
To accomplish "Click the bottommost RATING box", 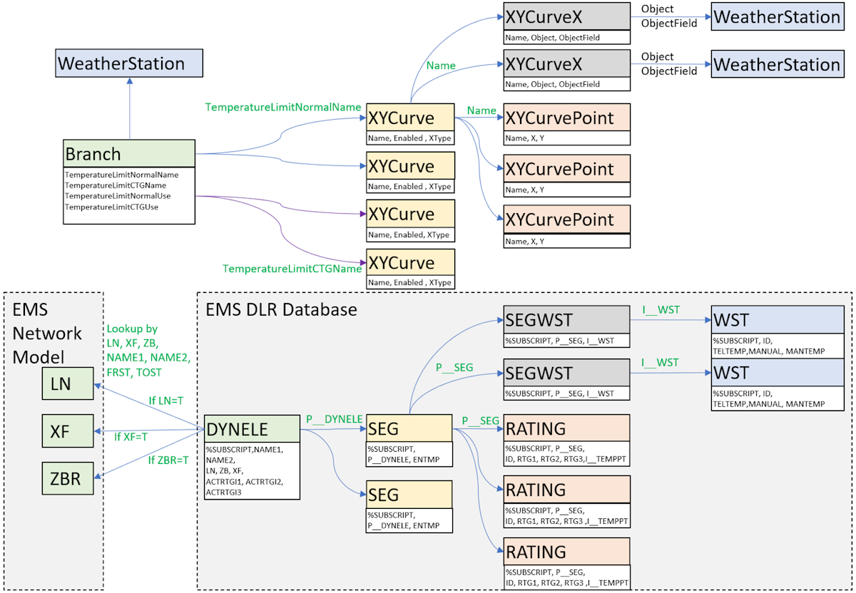I will tap(567, 552).
